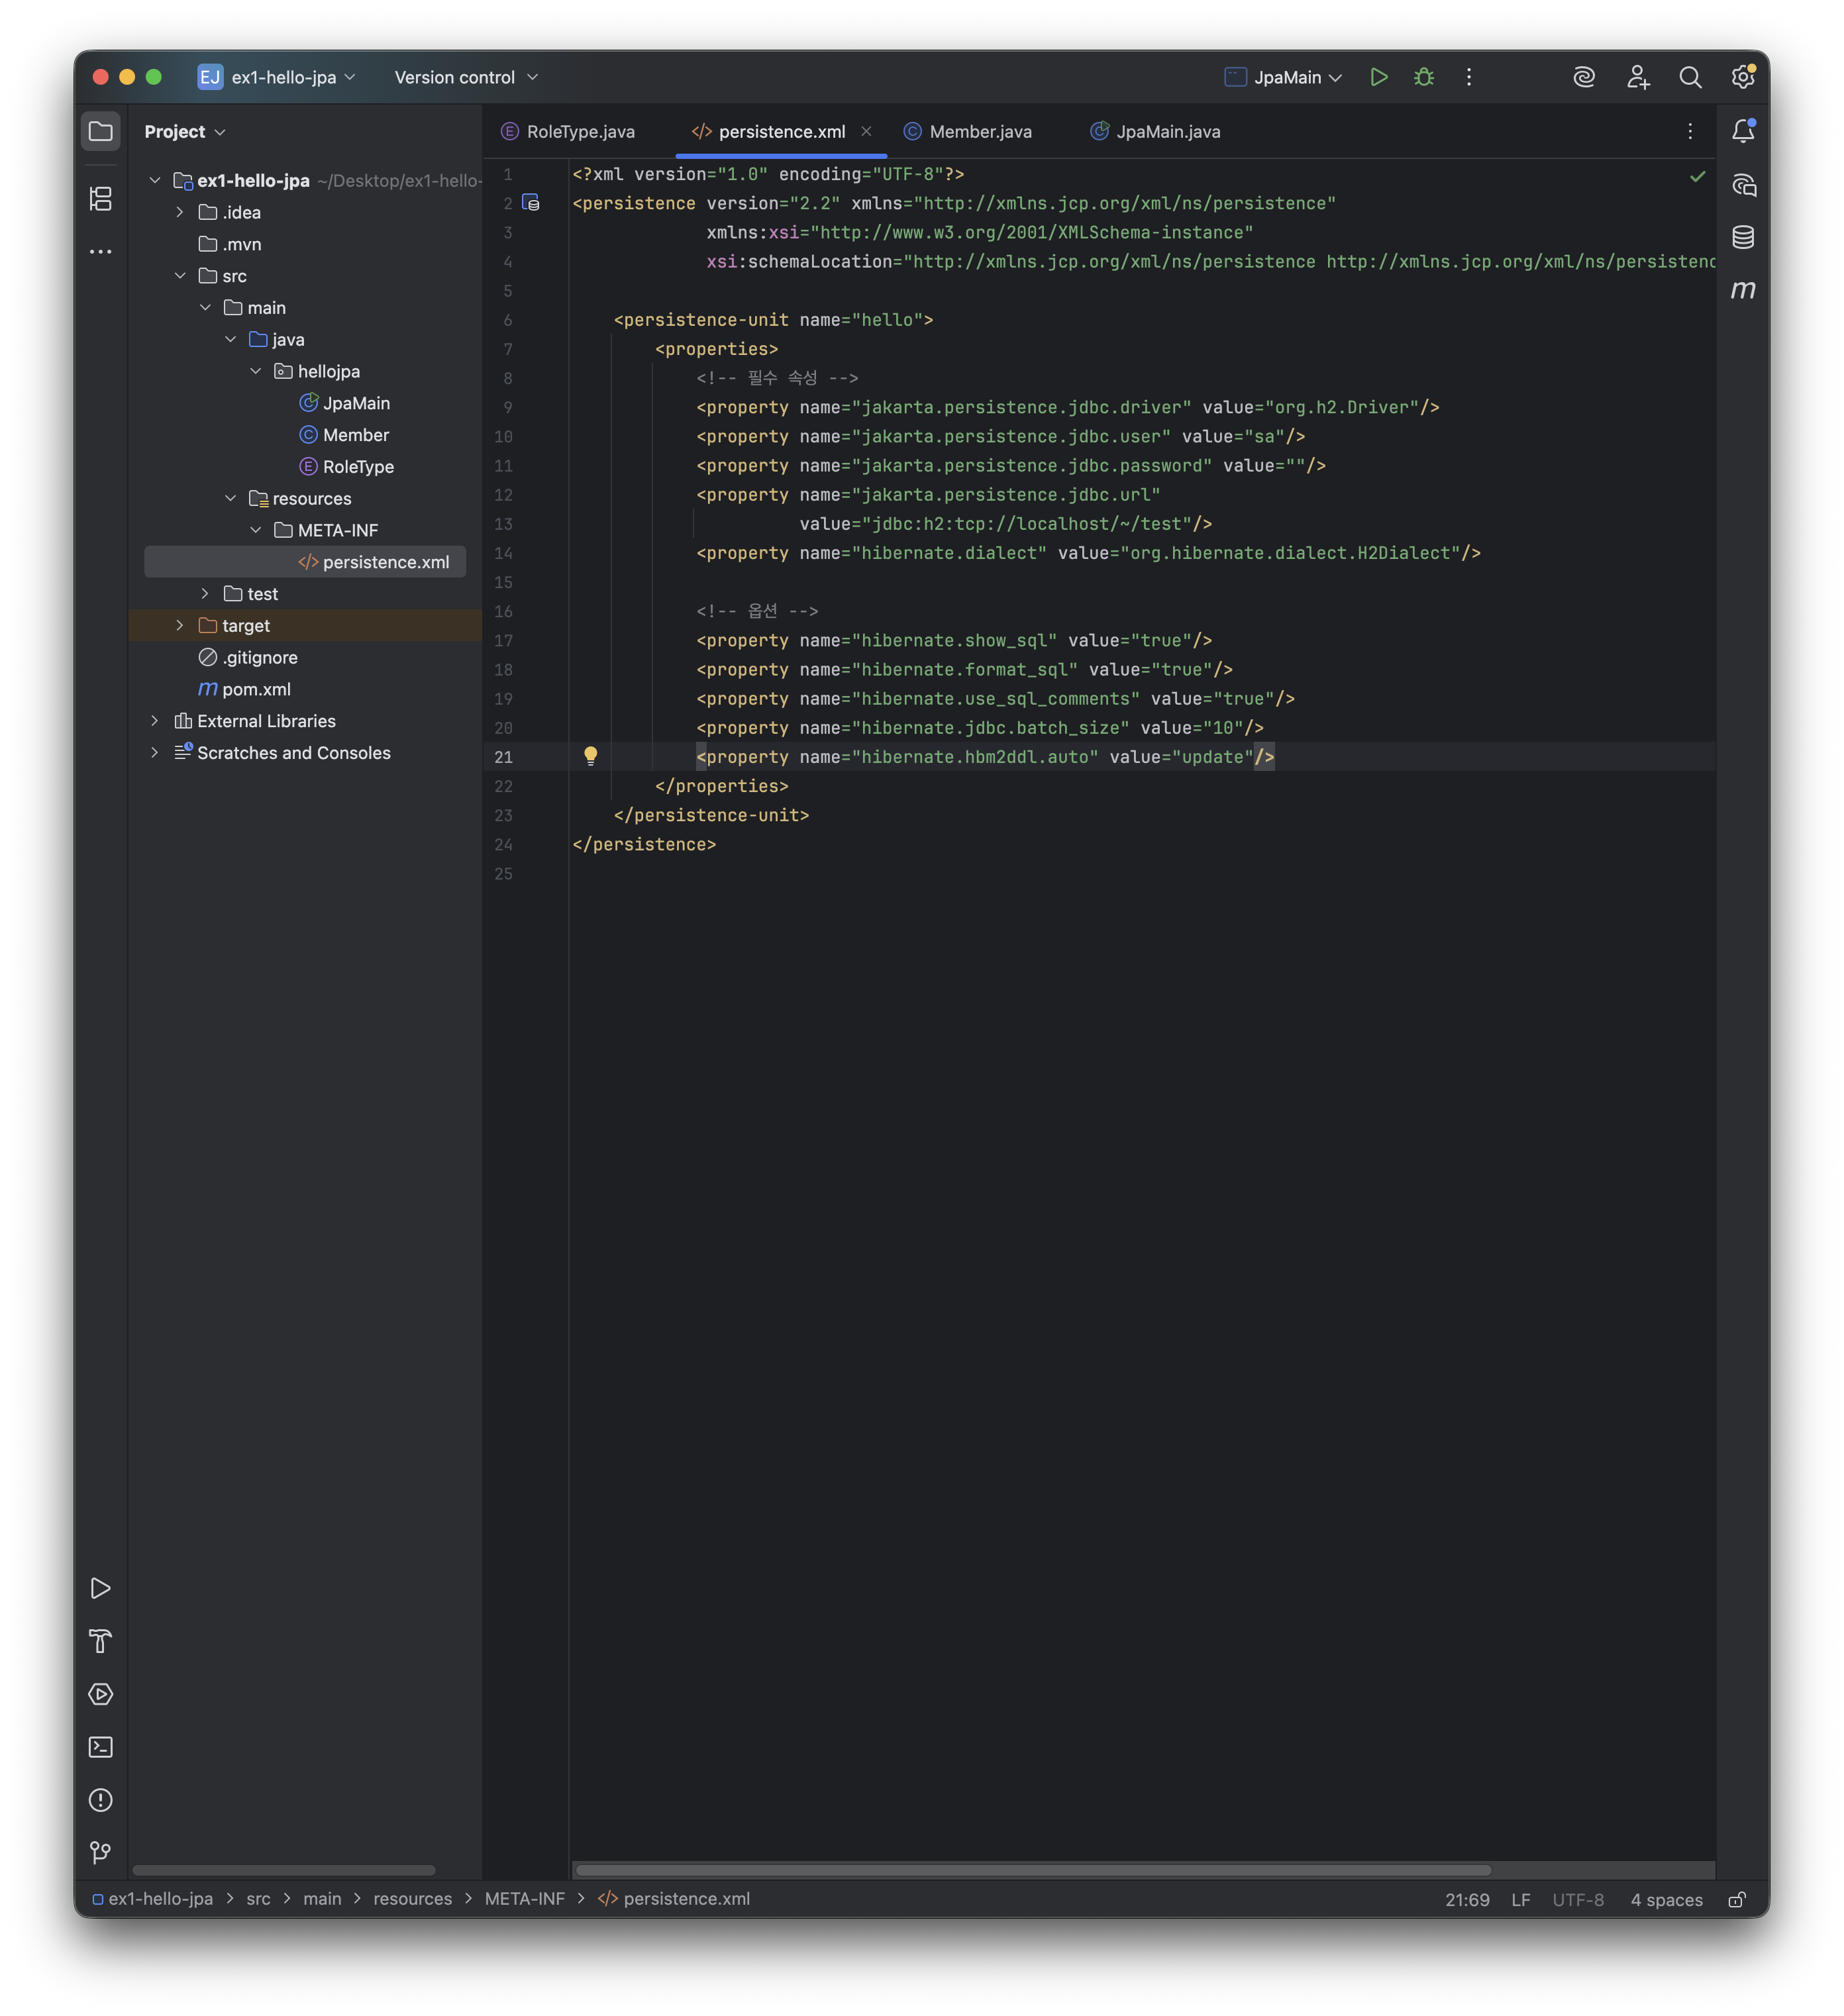Open the Version control dropdown
The height and width of the screenshot is (2016, 1844).
point(466,77)
